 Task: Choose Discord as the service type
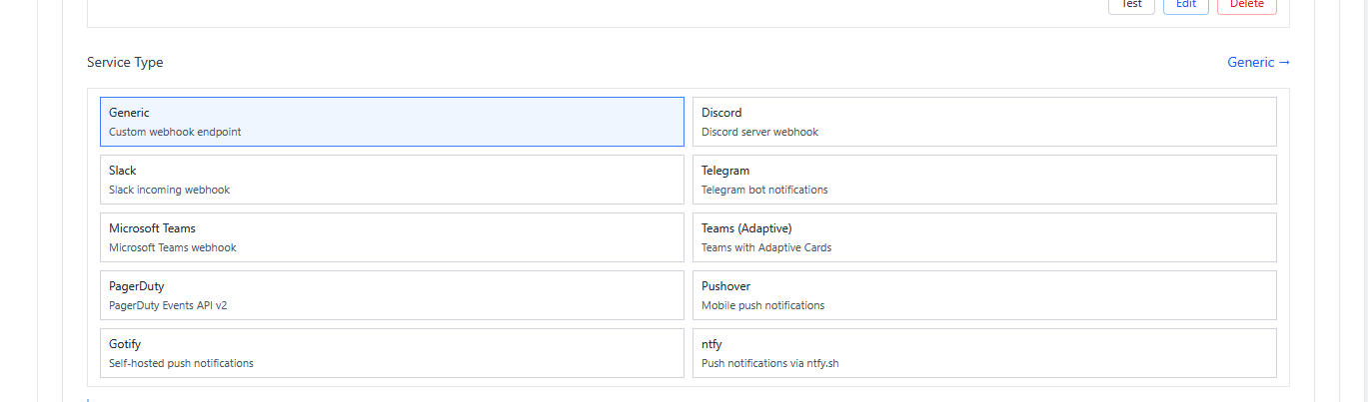pyautogui.click(x=984, y=122)
